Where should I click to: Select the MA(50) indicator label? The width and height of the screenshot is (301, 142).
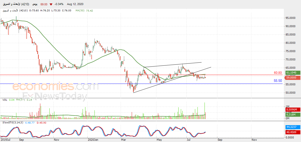(x=80, y=11)
